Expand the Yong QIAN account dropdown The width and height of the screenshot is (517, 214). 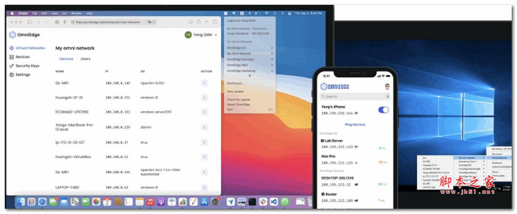[201, 35]
